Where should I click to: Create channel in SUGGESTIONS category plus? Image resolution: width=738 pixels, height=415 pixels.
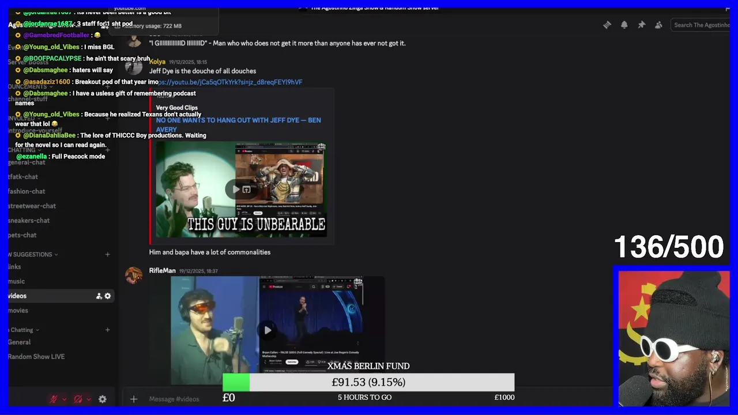tap(107, 254)
